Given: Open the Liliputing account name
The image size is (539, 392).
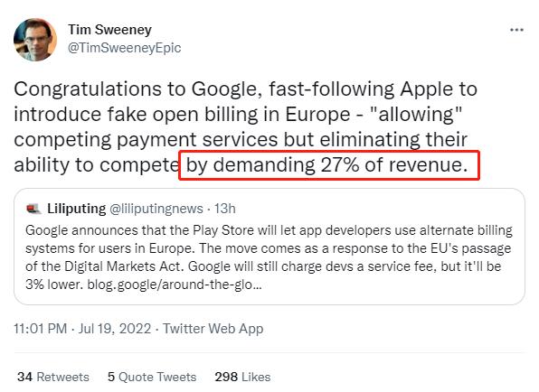Looking at the screenshot, I should (76, 209).
